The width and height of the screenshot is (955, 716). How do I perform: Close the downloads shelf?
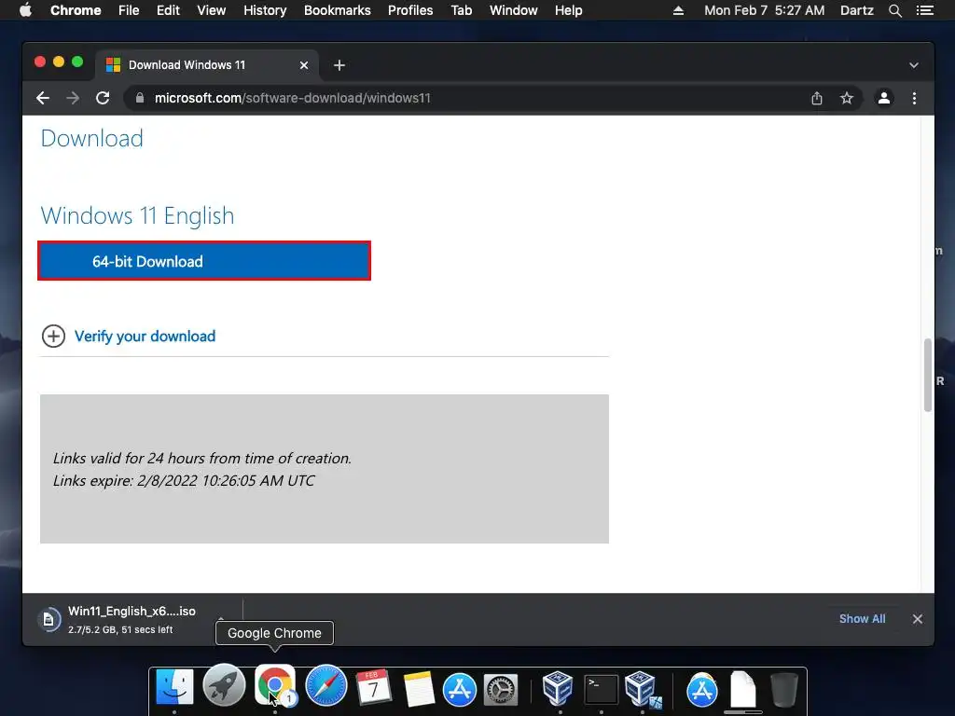click(918, 619)
